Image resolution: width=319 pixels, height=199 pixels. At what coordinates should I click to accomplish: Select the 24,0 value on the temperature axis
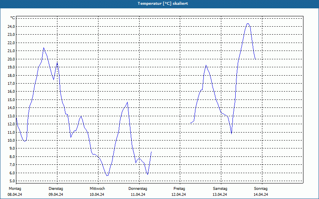[11, 26]
